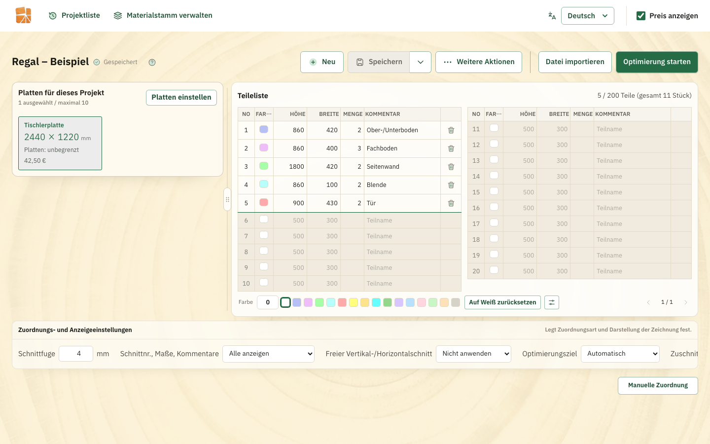Click the Kommentar cell 'Blende'

pos(402,185)
